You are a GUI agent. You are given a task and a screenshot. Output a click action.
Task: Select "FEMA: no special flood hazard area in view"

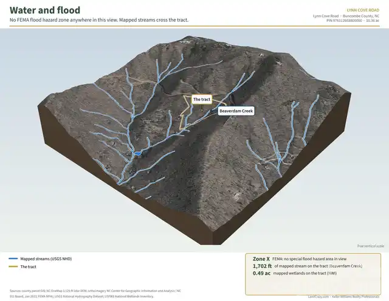point(309,259)
